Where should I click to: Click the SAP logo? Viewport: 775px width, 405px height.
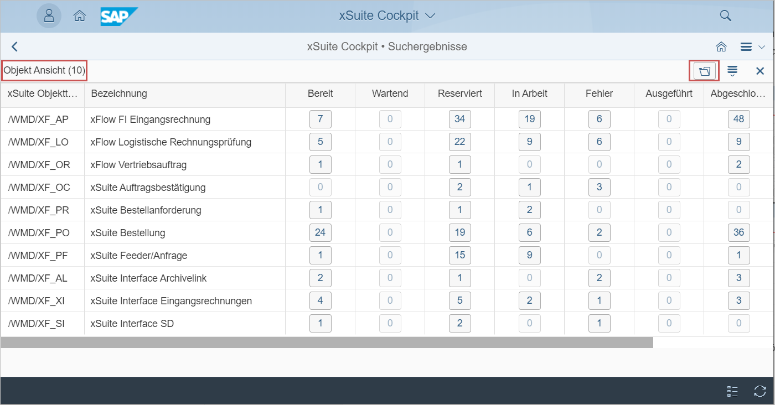[x=118, y=16]
